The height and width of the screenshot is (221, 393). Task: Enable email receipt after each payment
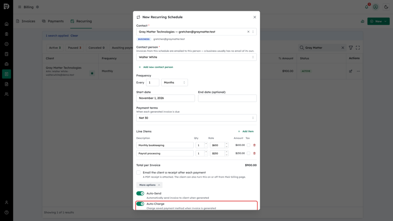click(138, 172)
